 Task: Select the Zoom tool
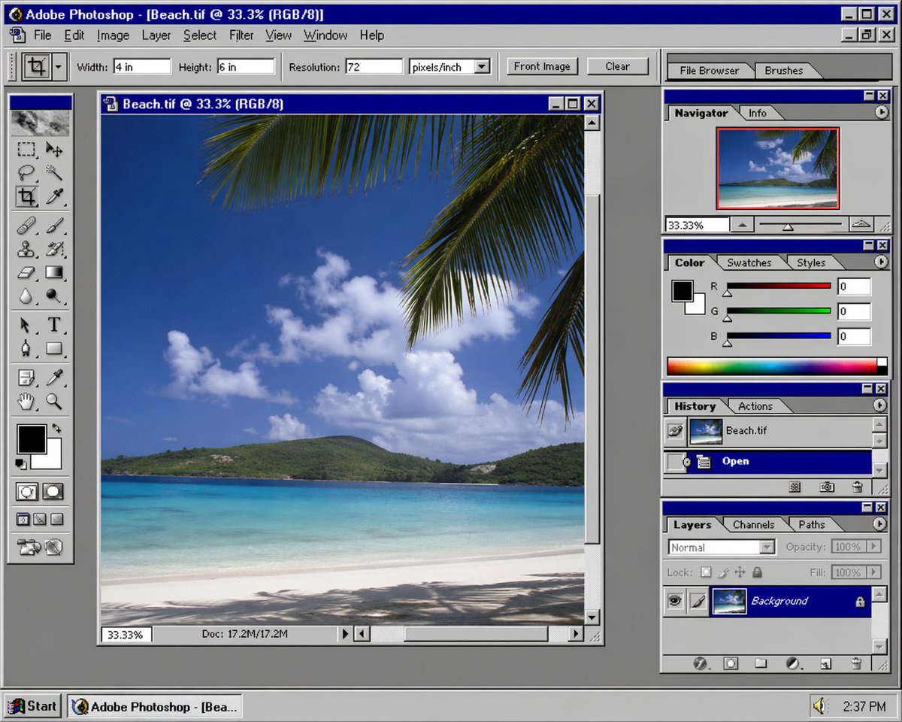coord(54,401)
